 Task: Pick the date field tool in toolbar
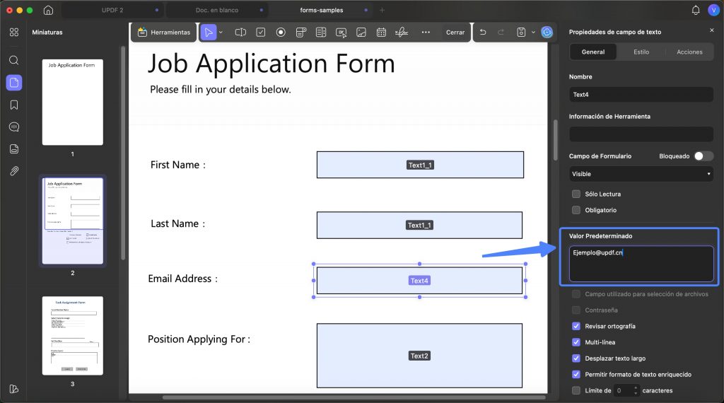(381, 33)
